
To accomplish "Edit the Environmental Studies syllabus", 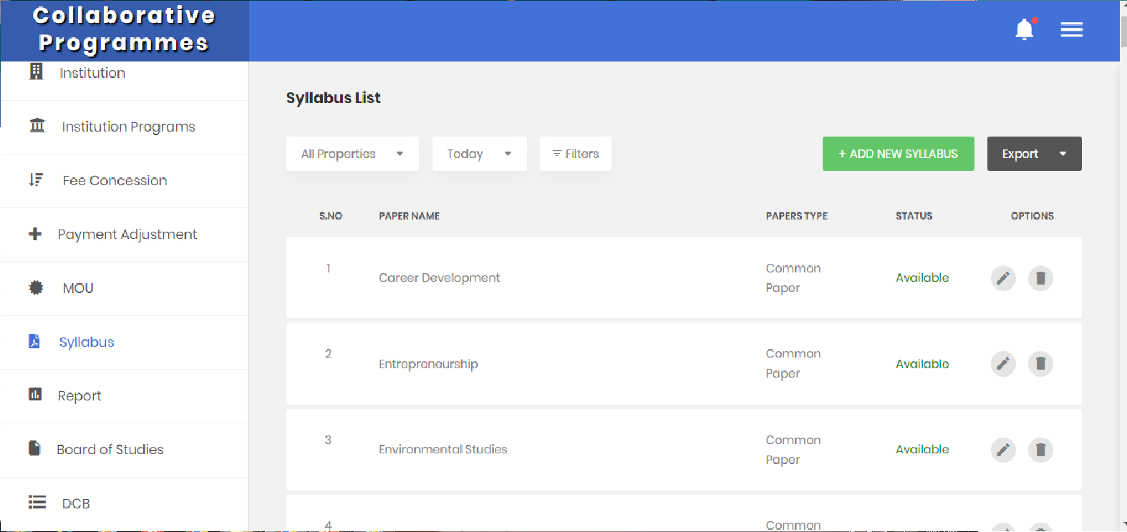I will pos(1003,450).
